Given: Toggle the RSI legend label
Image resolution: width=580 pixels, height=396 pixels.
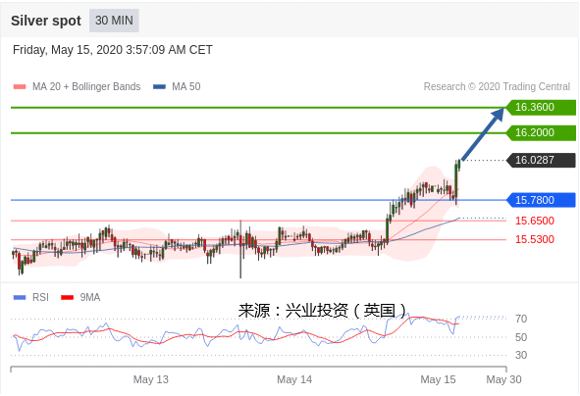Looking at the screenshot, I should pyautogui.click(x=40, y=297).
